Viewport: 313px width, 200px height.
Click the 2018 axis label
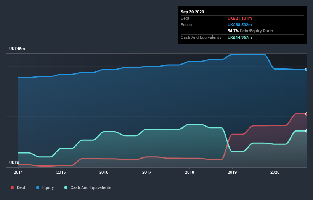(189, 172)
